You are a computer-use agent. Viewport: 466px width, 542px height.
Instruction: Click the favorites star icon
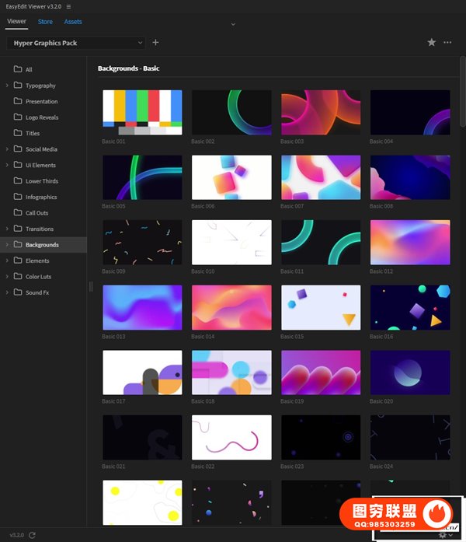tap(432, 43)
